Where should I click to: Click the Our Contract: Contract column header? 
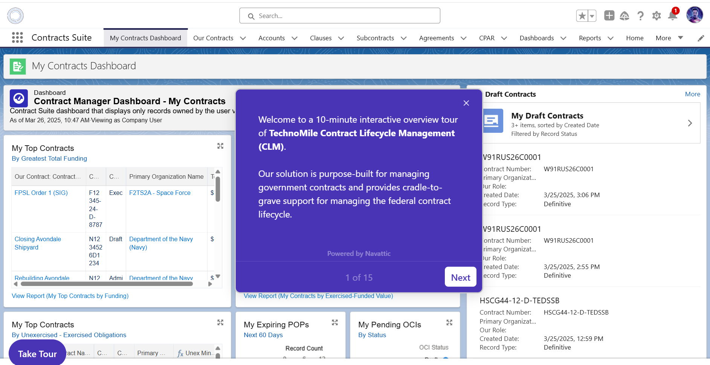point(48,176)
